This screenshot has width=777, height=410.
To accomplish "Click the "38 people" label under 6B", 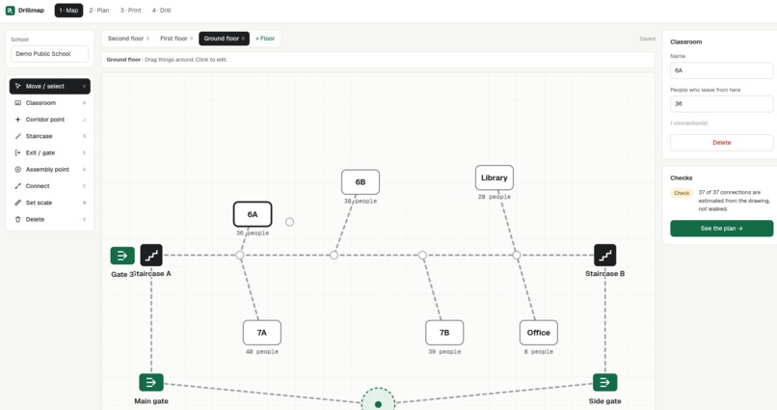I will pos(361,201).
